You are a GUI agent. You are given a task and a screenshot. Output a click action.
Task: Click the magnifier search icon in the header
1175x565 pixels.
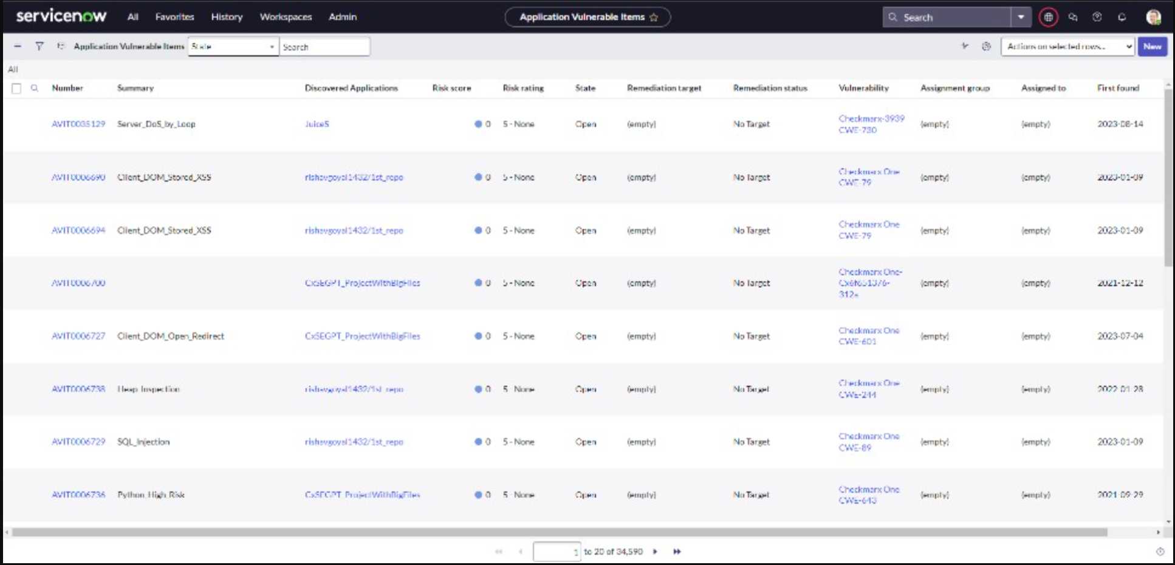click(893, 17)
